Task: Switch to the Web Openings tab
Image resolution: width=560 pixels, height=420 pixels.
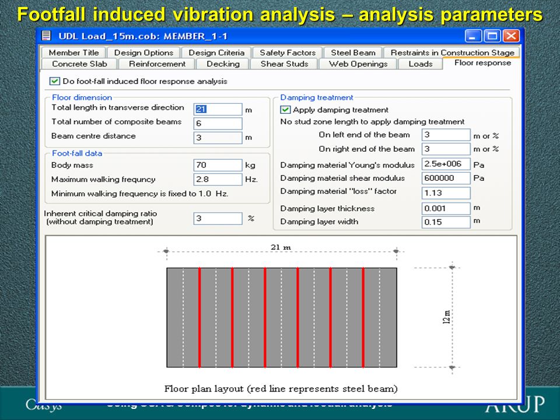Action: point(358,64)
